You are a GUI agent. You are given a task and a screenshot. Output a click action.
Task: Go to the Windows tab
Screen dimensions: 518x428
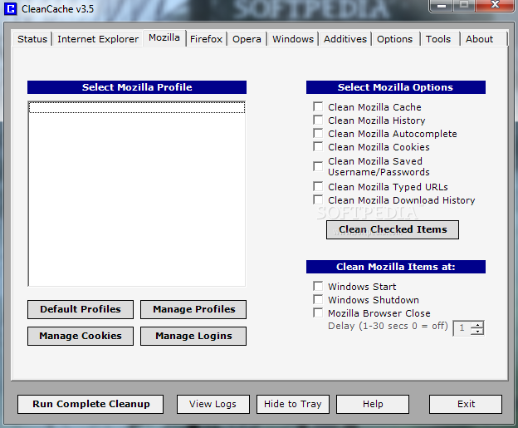pos(293,39)
